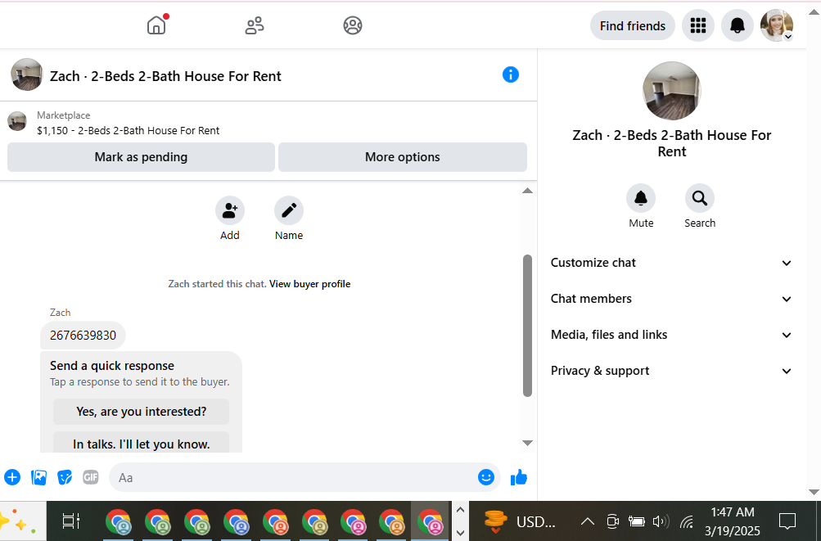Image resolution: width=821 pixels, height=541 pixels.
Task: Click the message 2676639830
Action: 83,336
